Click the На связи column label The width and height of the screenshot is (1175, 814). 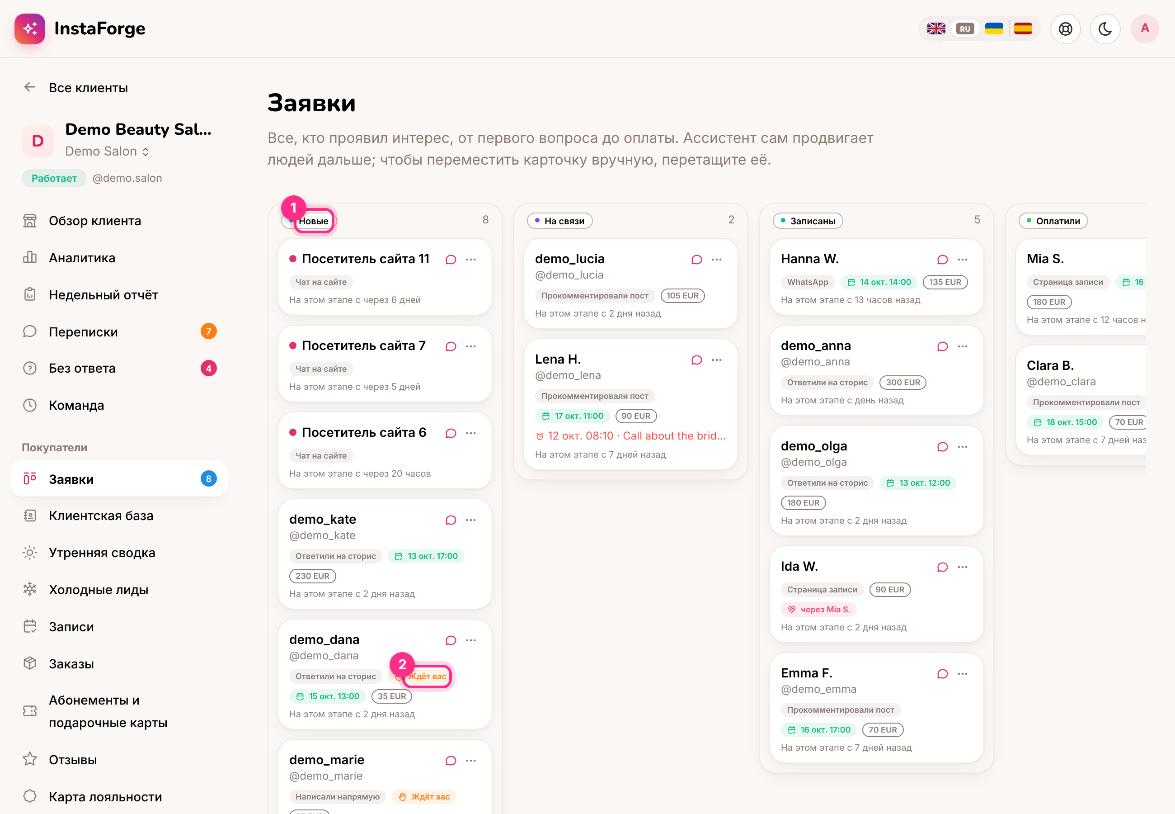[x=559, y=221]
